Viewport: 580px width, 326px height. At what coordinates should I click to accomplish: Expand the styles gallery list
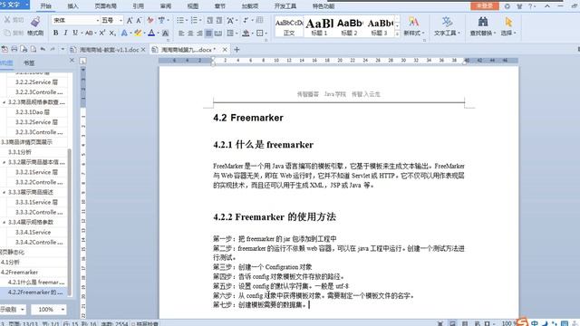[398, 34]
